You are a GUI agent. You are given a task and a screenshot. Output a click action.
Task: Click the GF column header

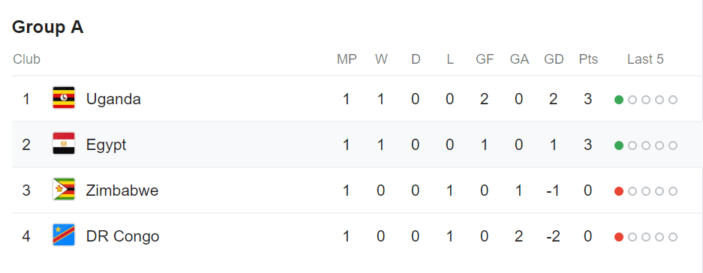pos(485,59)
